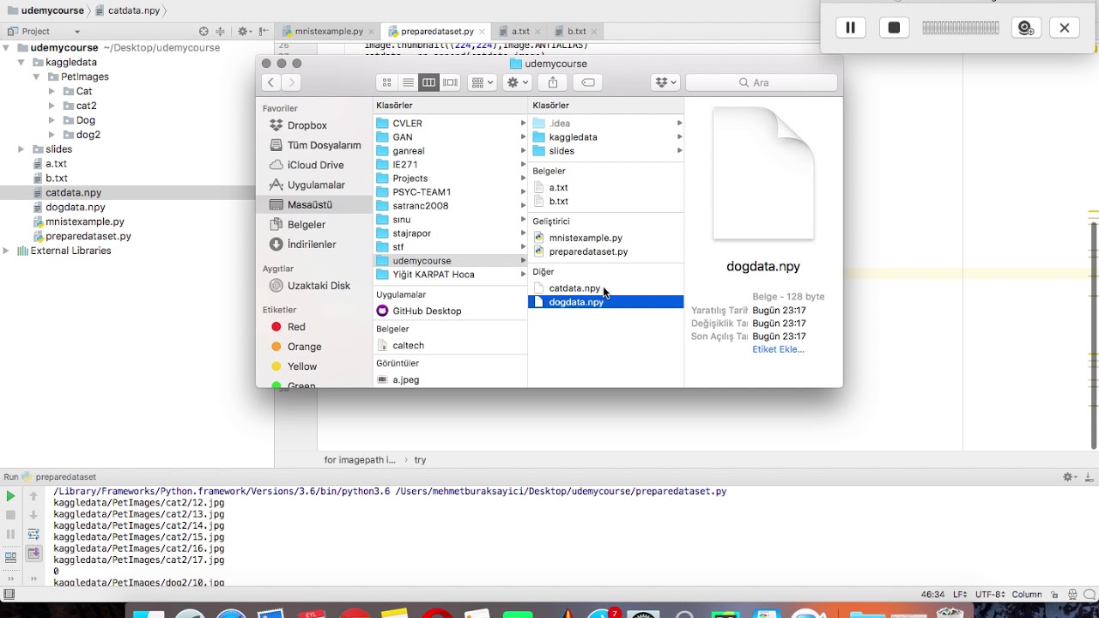Select dogdata.npy in Finder
The image size is (1099, 618).
[605, 302]
